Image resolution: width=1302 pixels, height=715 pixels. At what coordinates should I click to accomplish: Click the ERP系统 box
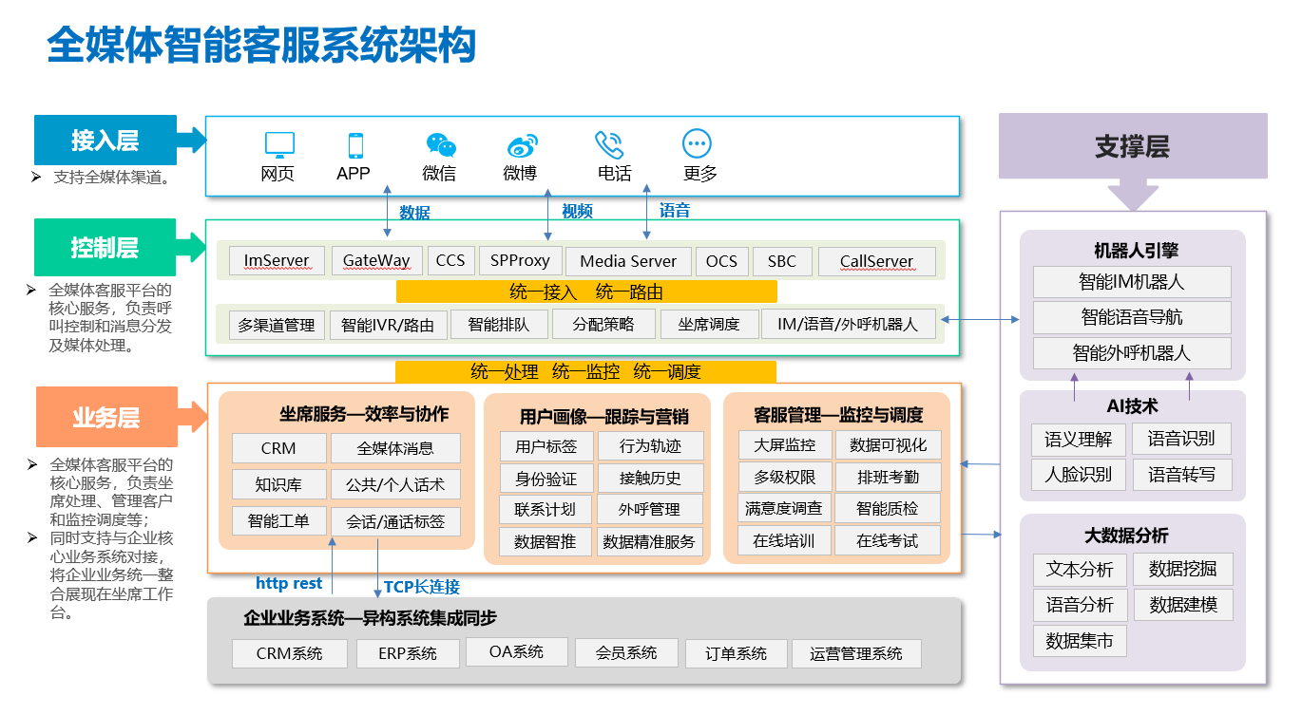(408, 653)
